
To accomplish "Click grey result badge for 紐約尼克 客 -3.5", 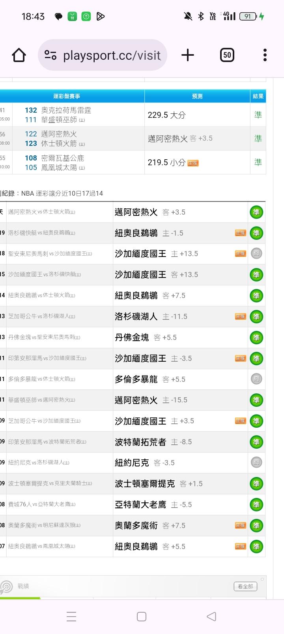I will [x=256, y=462].
